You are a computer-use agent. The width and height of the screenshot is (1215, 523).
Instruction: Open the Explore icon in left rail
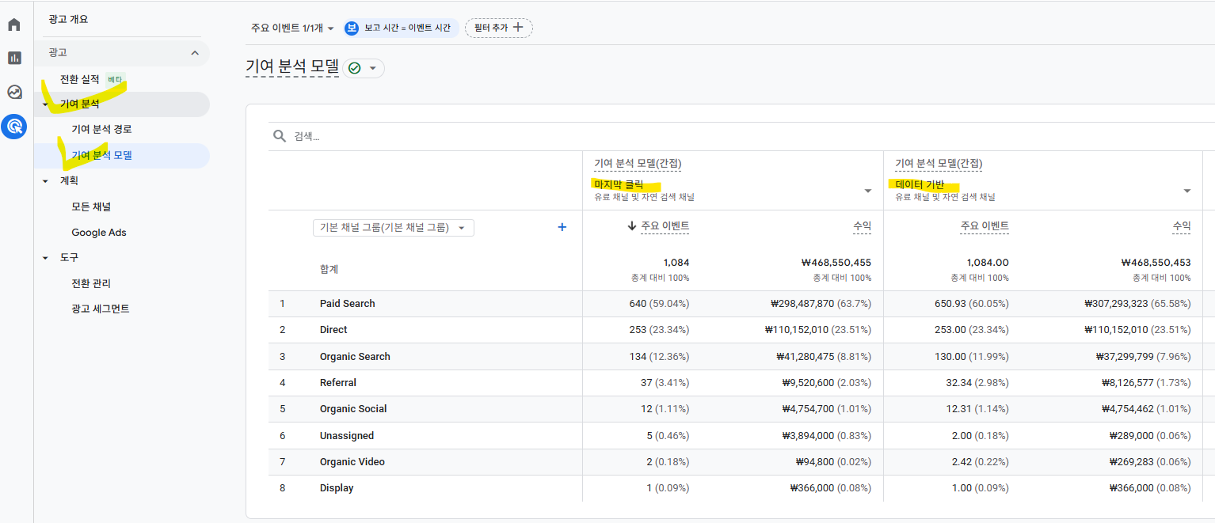14,92
